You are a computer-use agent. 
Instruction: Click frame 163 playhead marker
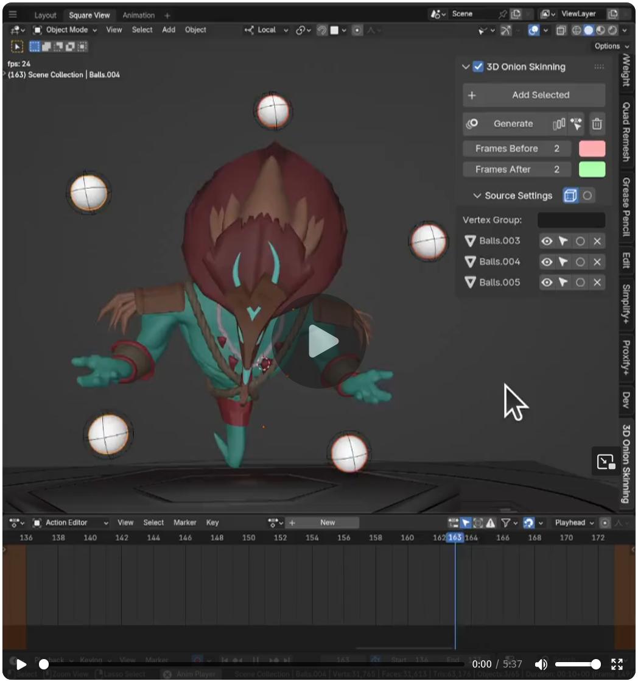point(455,538)
